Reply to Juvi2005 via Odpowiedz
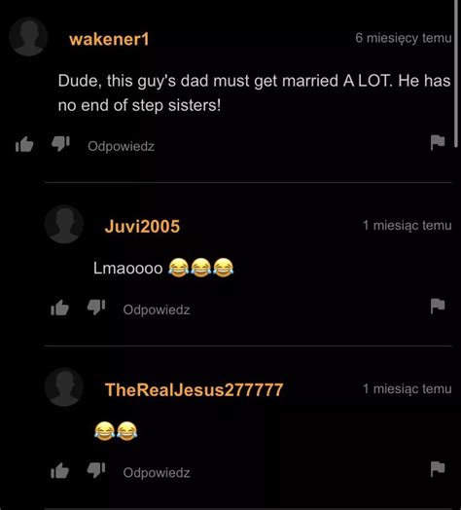 157,310
